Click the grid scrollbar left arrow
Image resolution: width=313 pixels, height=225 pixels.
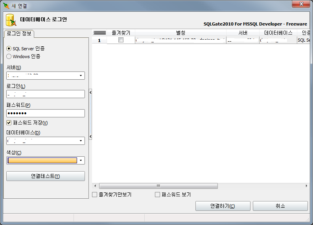click(95, 186)
